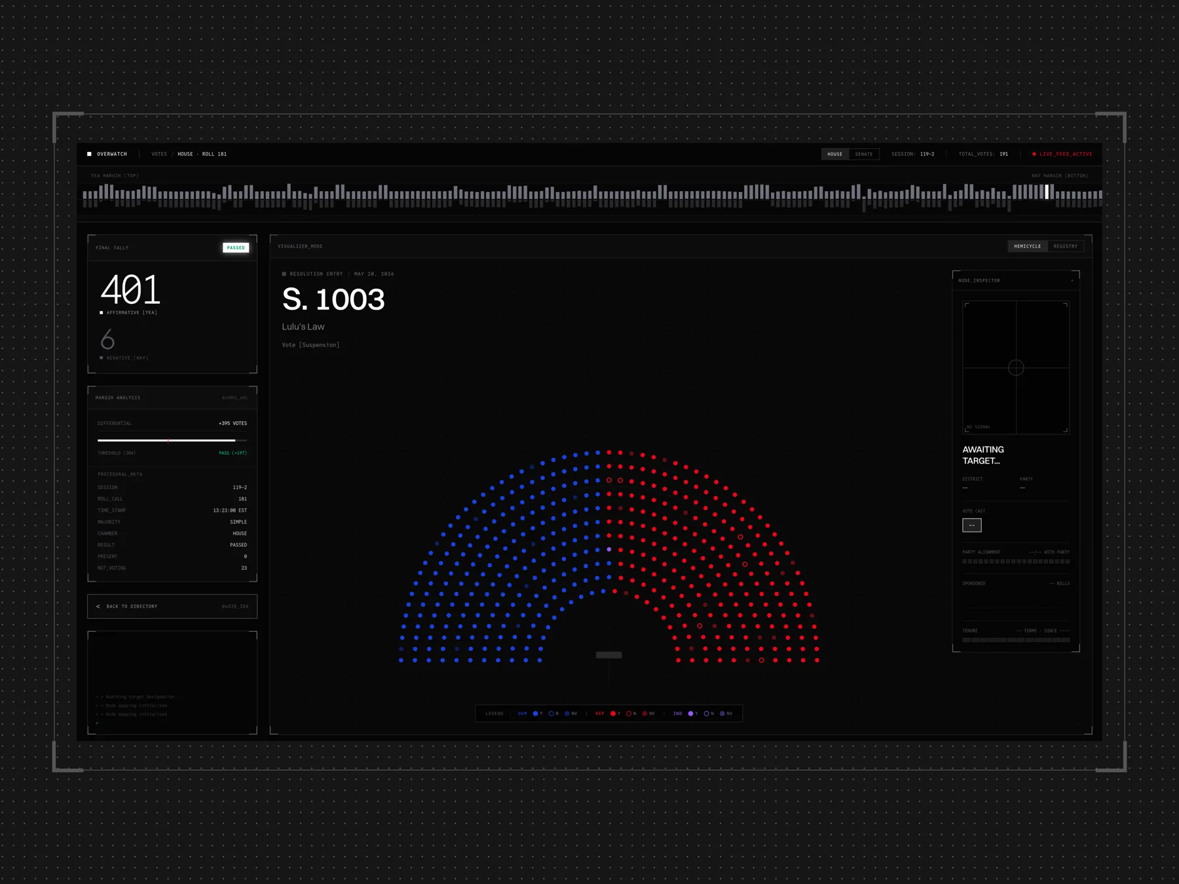Click 'Vote [Suspension]' text
The image size is (1179, 884).
pos(310,345)
